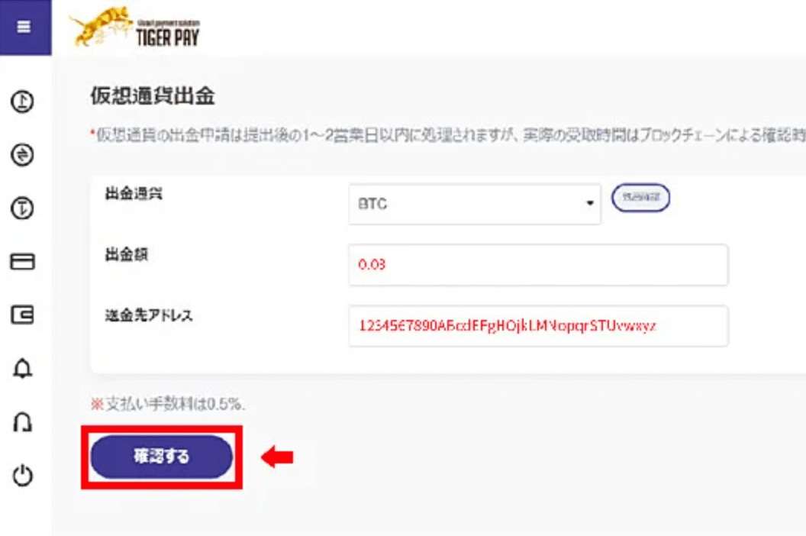Open the card icon in sidebar
Viewport: 806px width, 536px height.
pyautogui.click(x=22, y=261)
